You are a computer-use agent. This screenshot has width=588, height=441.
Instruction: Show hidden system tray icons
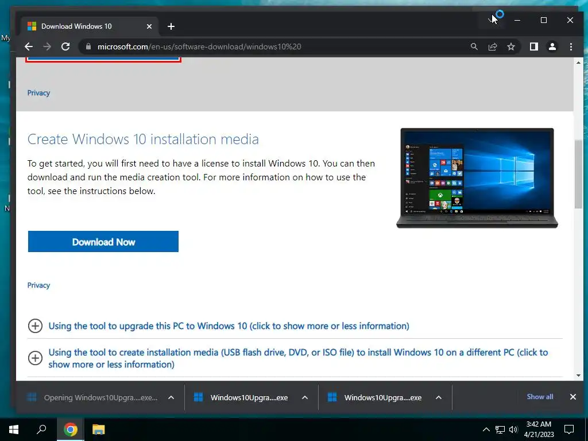(x=486, y=430)
